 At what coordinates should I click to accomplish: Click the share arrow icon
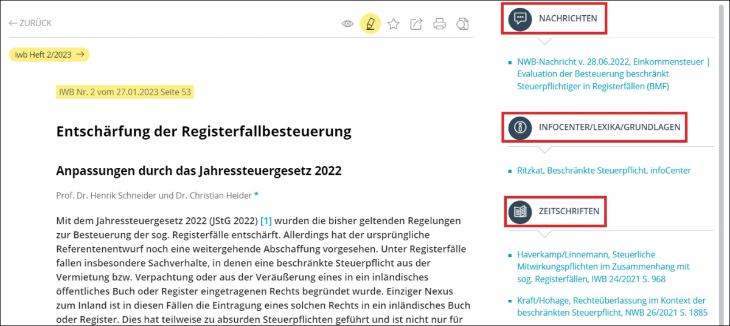click(x=416, y=24)
